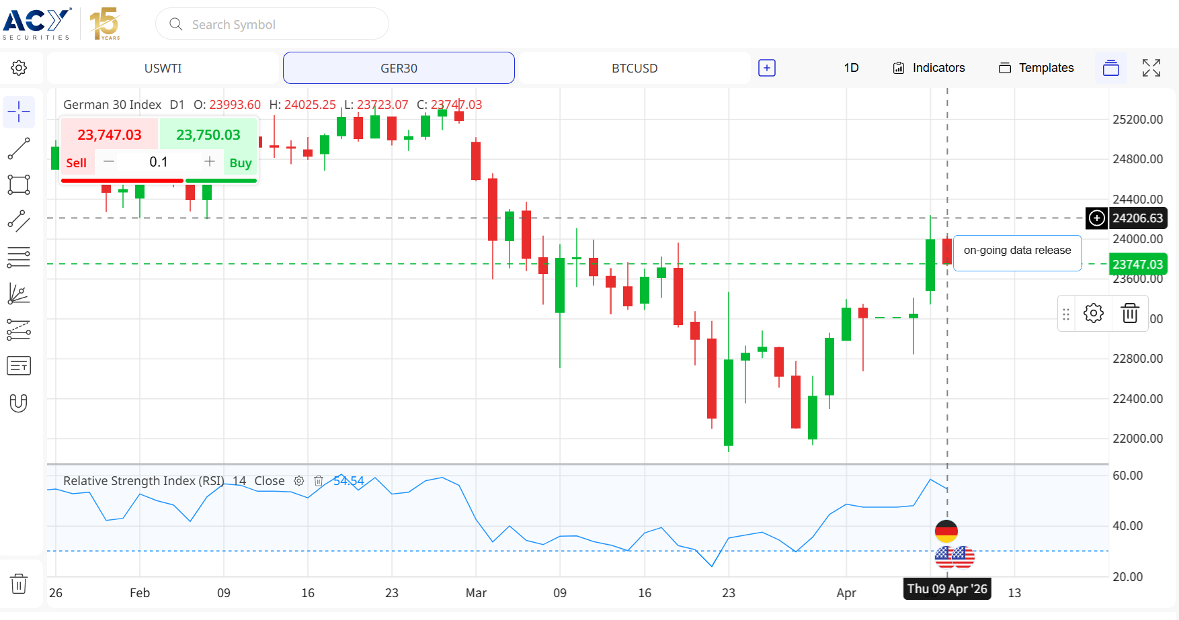Open the Indicators menu
The image size is (1179, 620).
click(x=929, y=68)
